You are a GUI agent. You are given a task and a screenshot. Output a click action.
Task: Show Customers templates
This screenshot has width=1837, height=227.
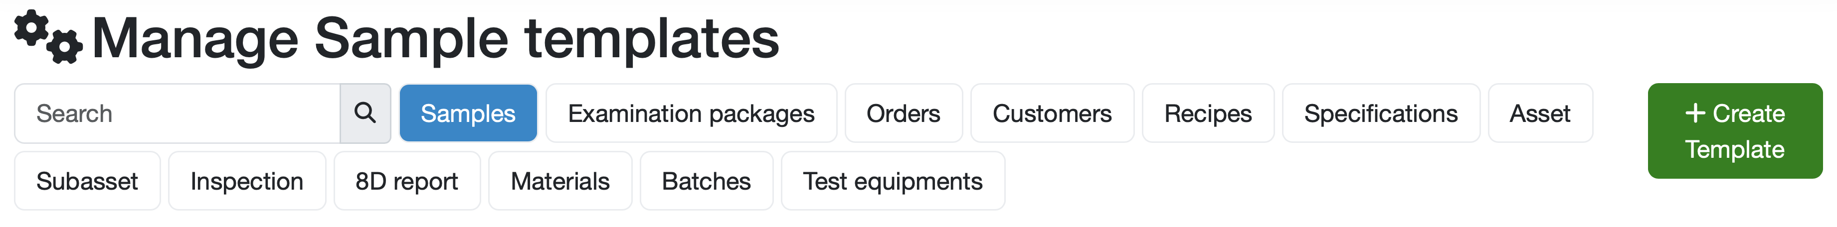[x=1052, y=113]
